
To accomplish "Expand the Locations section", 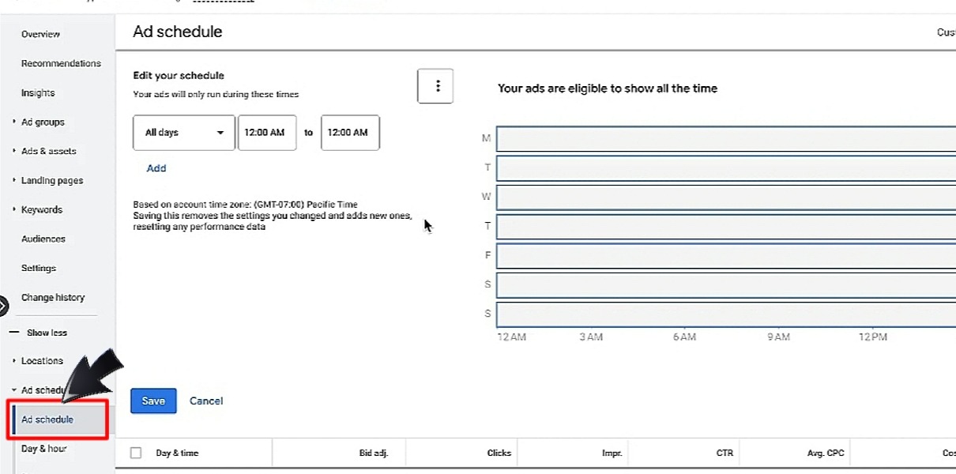I will 42,361.
